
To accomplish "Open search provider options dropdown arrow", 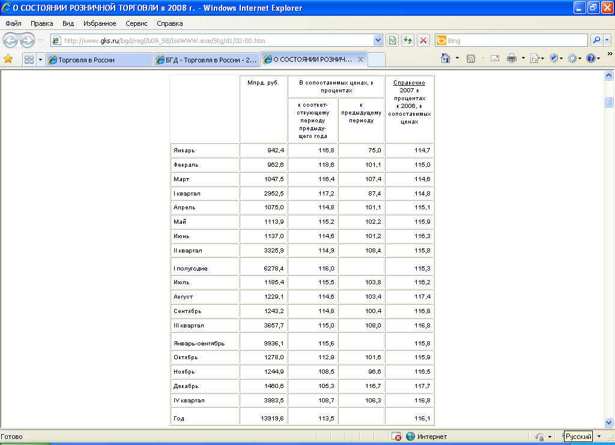I will click(x=607, y=40).
